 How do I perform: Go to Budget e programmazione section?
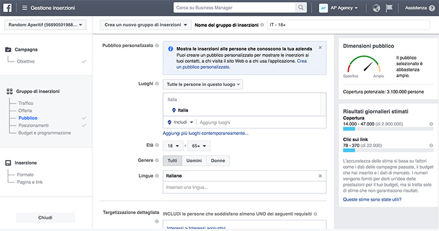pos(45,133)
